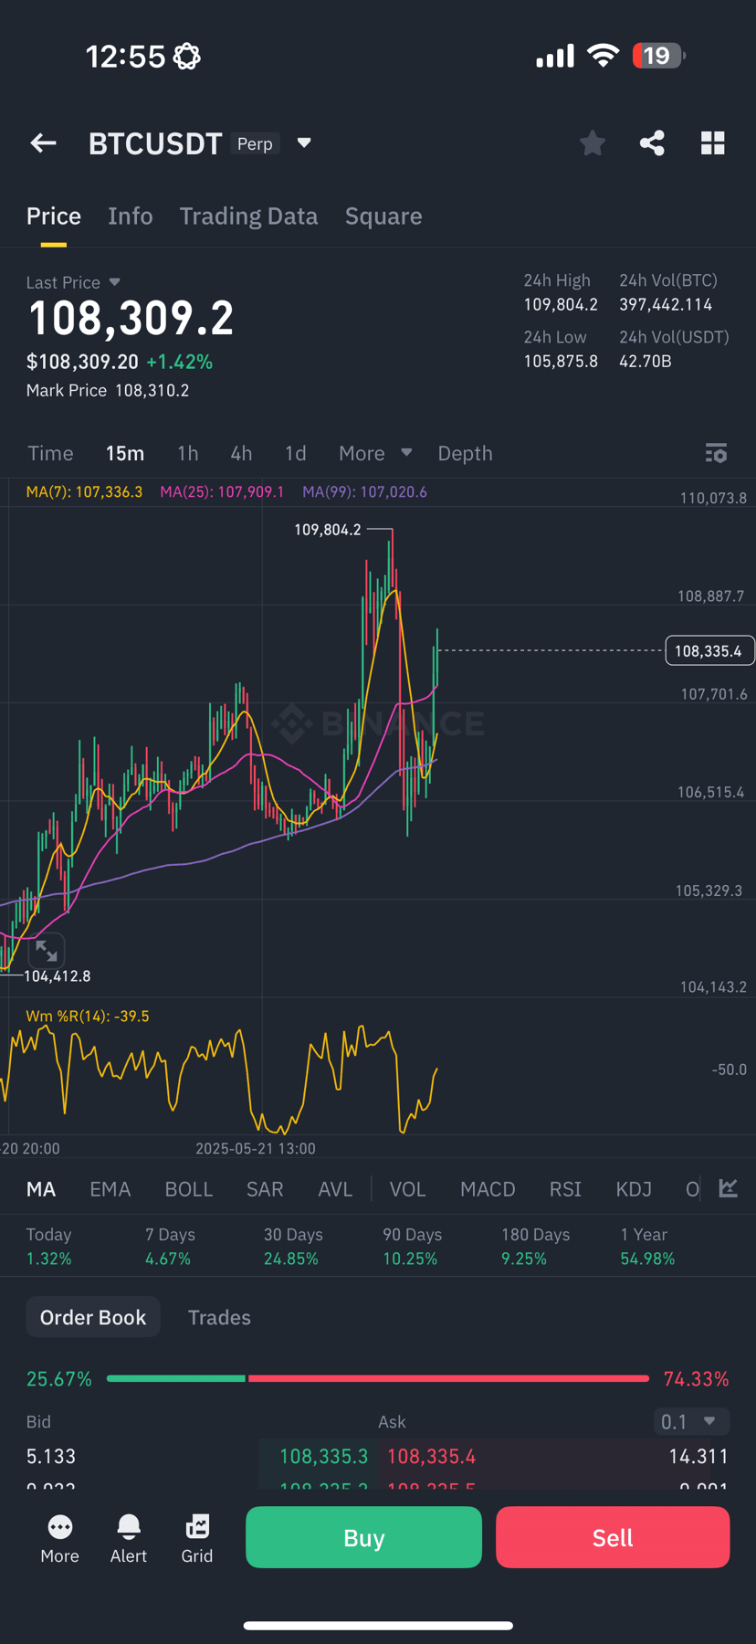
Task: Open the share icon
Action: tap(652, 142)
